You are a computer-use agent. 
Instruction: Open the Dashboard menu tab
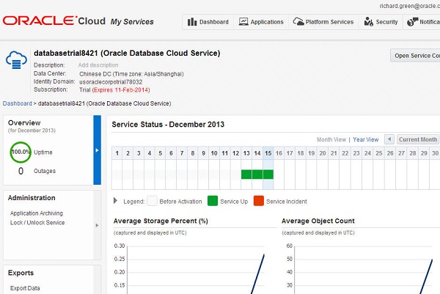point(208,22)
